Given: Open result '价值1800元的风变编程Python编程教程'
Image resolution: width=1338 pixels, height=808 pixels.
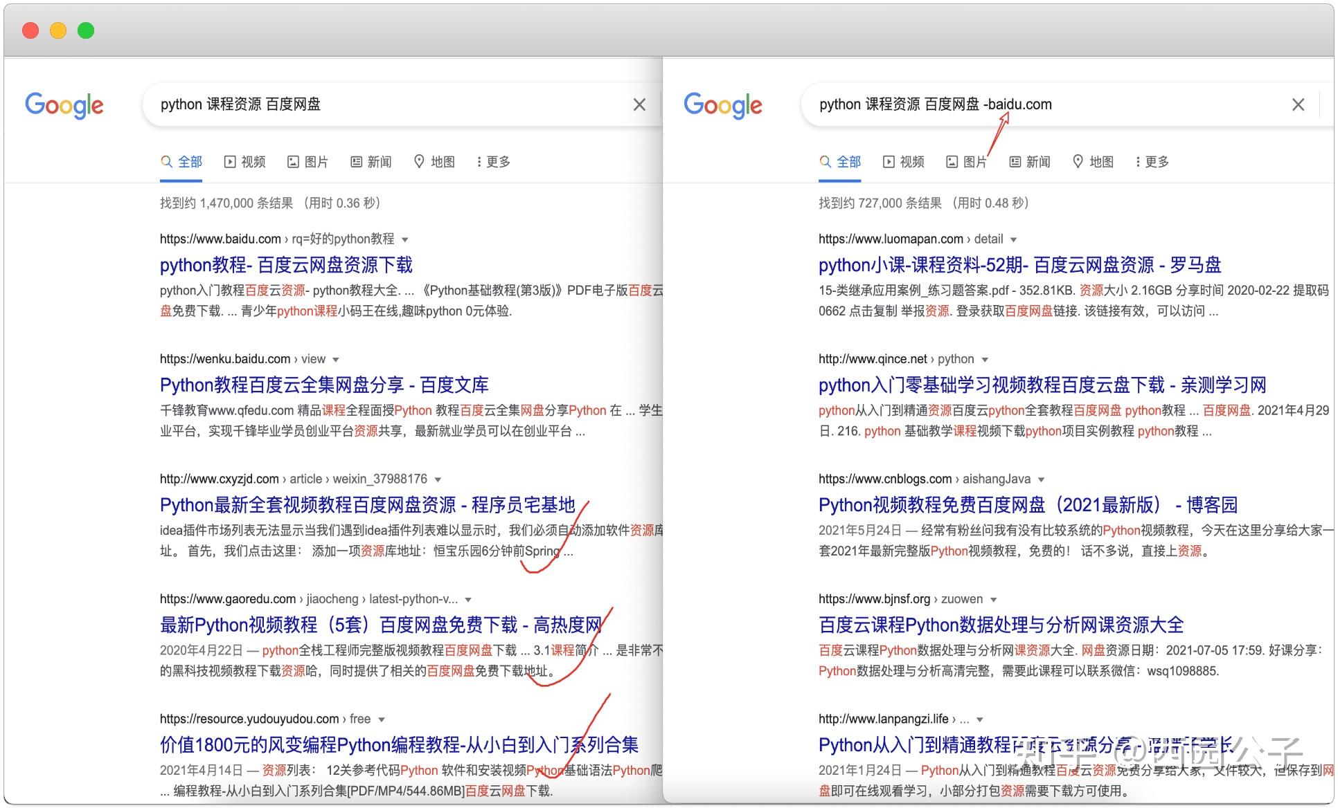Looking at the screenshot, I should [x=399, y=745].
